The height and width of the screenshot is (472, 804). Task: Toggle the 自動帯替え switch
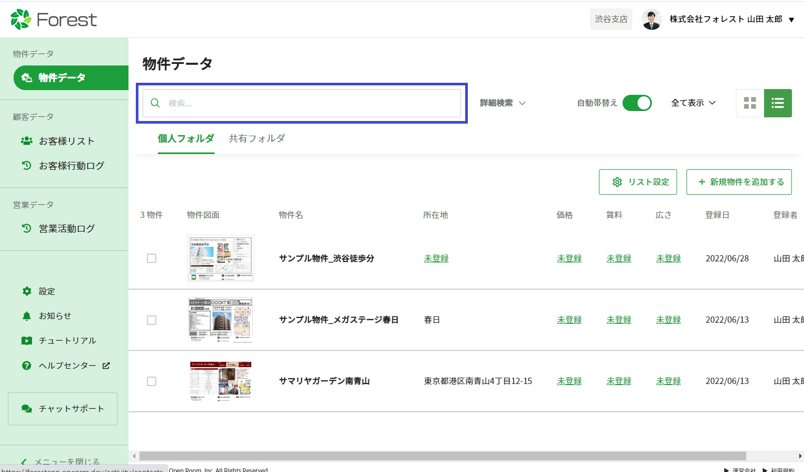[x=637, y=103]
